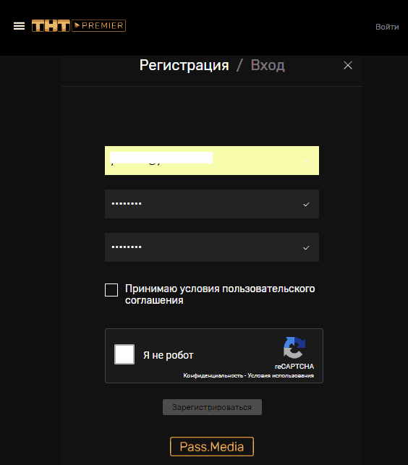Click the validation checkmark in first password field

(x=306, y=205)
